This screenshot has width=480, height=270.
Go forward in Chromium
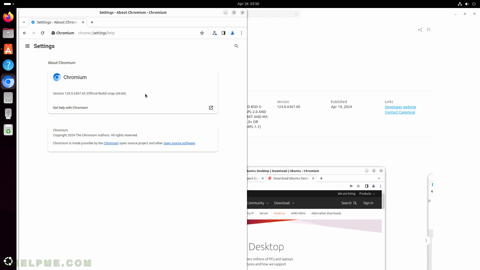point(33,33)
